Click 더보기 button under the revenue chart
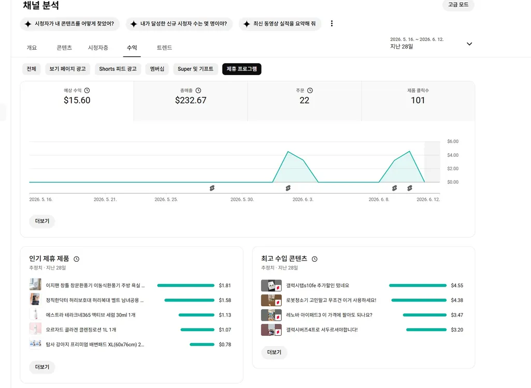The image size is (531, 388). [42, 221]
